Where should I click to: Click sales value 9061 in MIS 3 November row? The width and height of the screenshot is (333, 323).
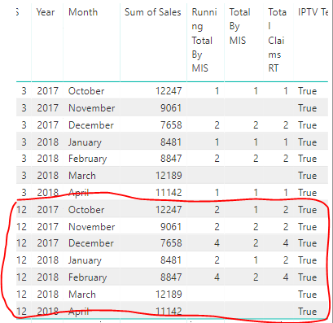171,108
